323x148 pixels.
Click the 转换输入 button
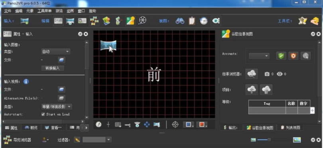click(53, 68)
